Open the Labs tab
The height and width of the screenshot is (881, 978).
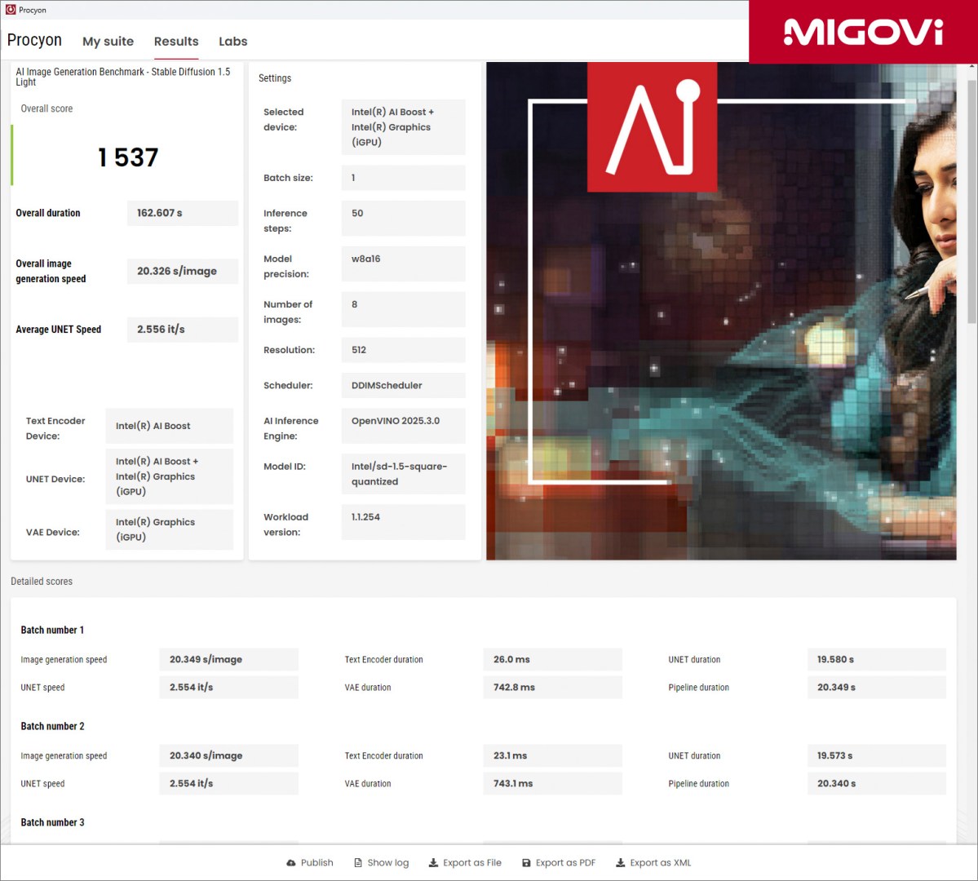click(x=232, y=41)
